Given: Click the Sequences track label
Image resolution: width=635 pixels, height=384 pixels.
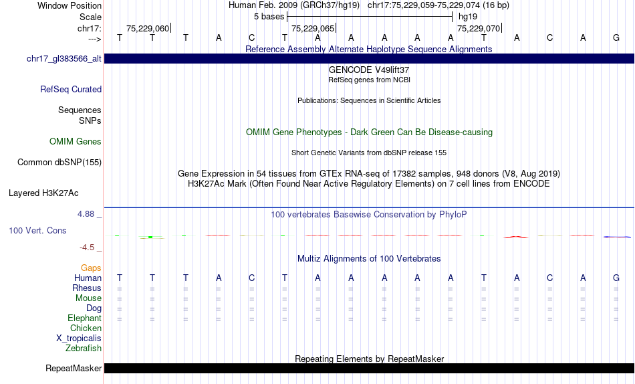Looking at the screenshot, I should pyautogui.click(x=80, y=110).
